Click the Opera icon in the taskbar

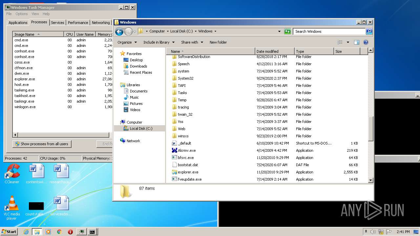(x=70, y=232)
